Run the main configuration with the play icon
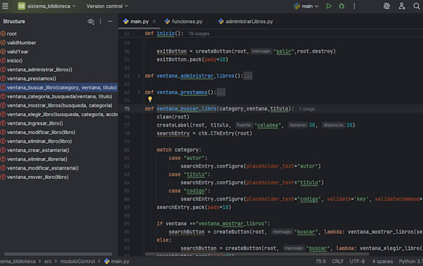This screenshot has width=423, height=266. click(328, 6)
